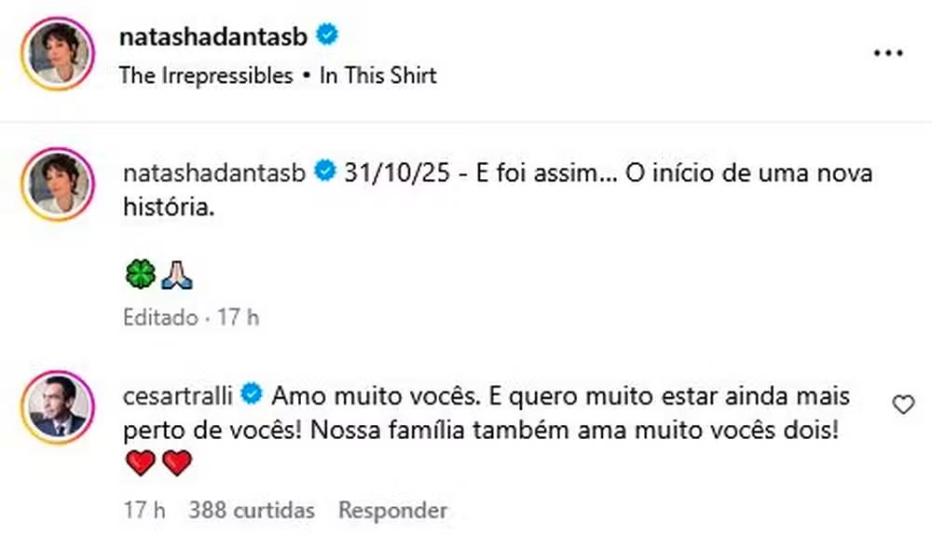Screen dimensions: 932x535
Task: Open The Irrepressibles In This Shirt audio
Action: tap(278, 75)
